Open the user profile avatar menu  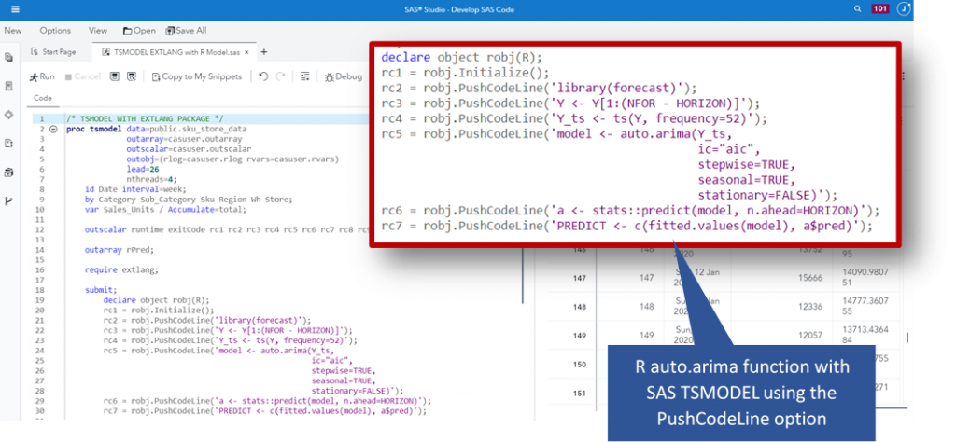click(904, 9)
